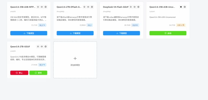Open gear settings for Qwen3.6-35B-A3B-Uncensored model

[x=185, y=7]
